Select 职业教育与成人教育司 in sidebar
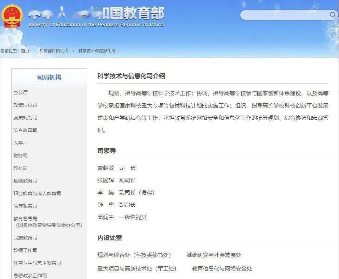The image size is (339, 279). (x=37, y=193)
